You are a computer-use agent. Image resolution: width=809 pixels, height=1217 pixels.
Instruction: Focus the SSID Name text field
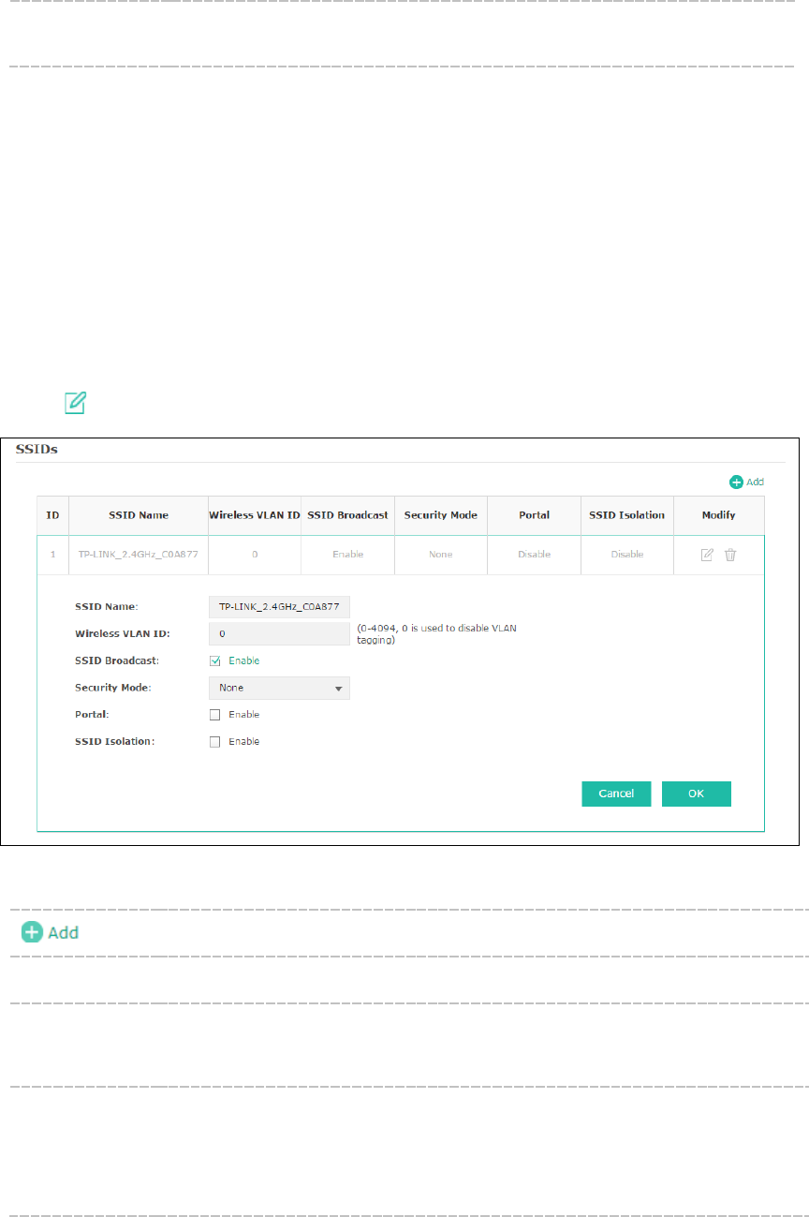[x=279, y=607]
